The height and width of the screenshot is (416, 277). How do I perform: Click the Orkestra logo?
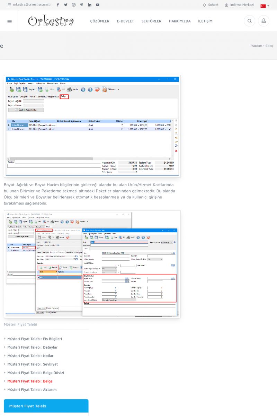click(51, 21)
